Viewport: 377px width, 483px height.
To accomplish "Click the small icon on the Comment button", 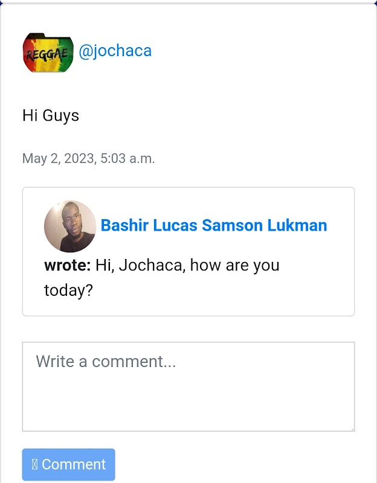I will point(34,464).
